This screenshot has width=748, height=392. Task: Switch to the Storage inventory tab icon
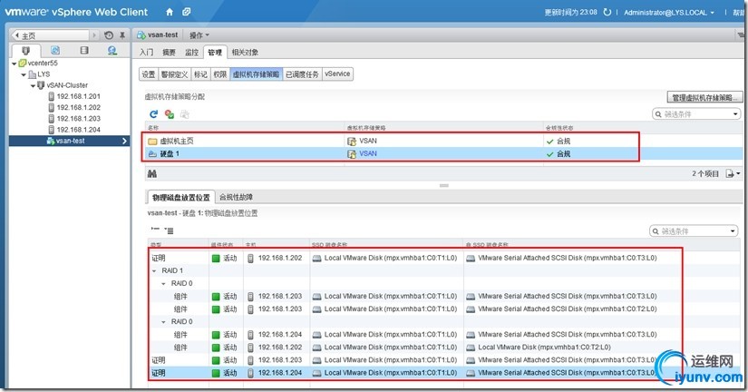click(84, 50)
